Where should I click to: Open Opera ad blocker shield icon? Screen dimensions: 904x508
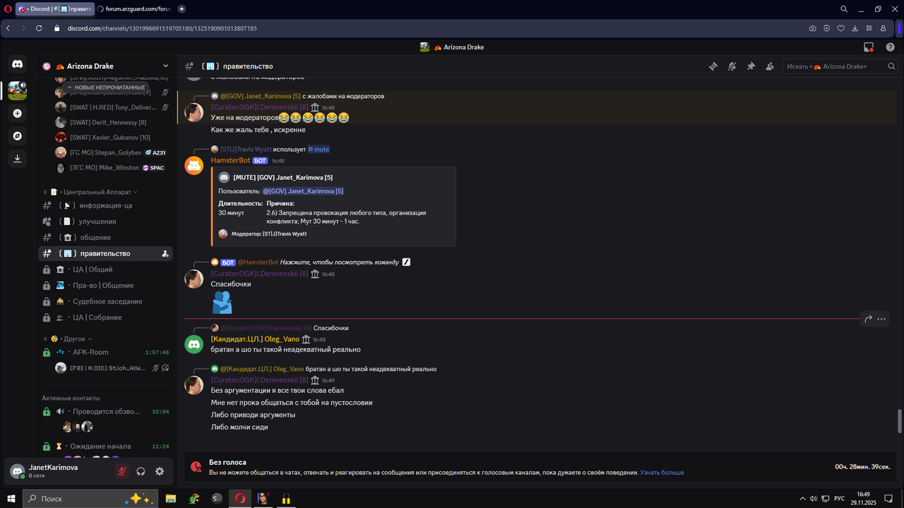click(826, 28)
